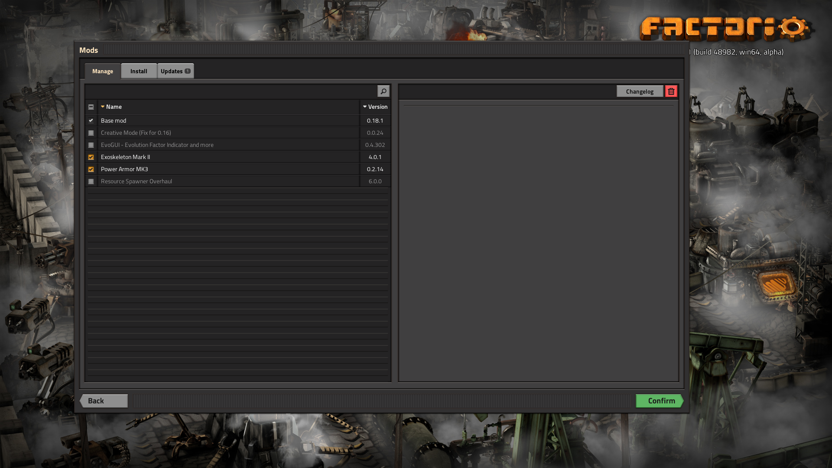Switch to the Manage tab
Image resolution: width=832 pixels, height=468 pixels.
(x=103, y=71)
